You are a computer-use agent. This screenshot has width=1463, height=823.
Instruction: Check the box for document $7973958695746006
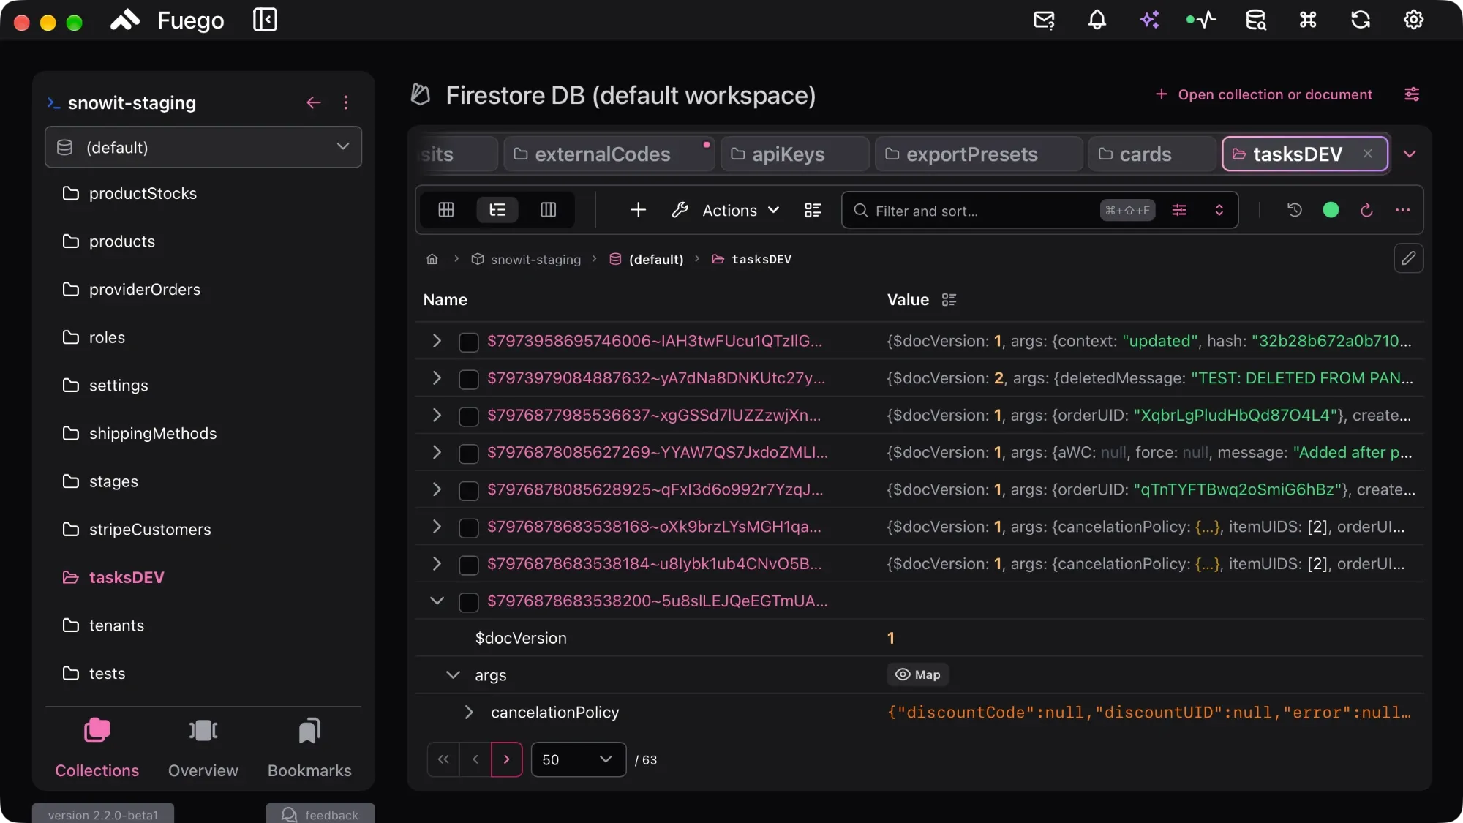[468, 342]
